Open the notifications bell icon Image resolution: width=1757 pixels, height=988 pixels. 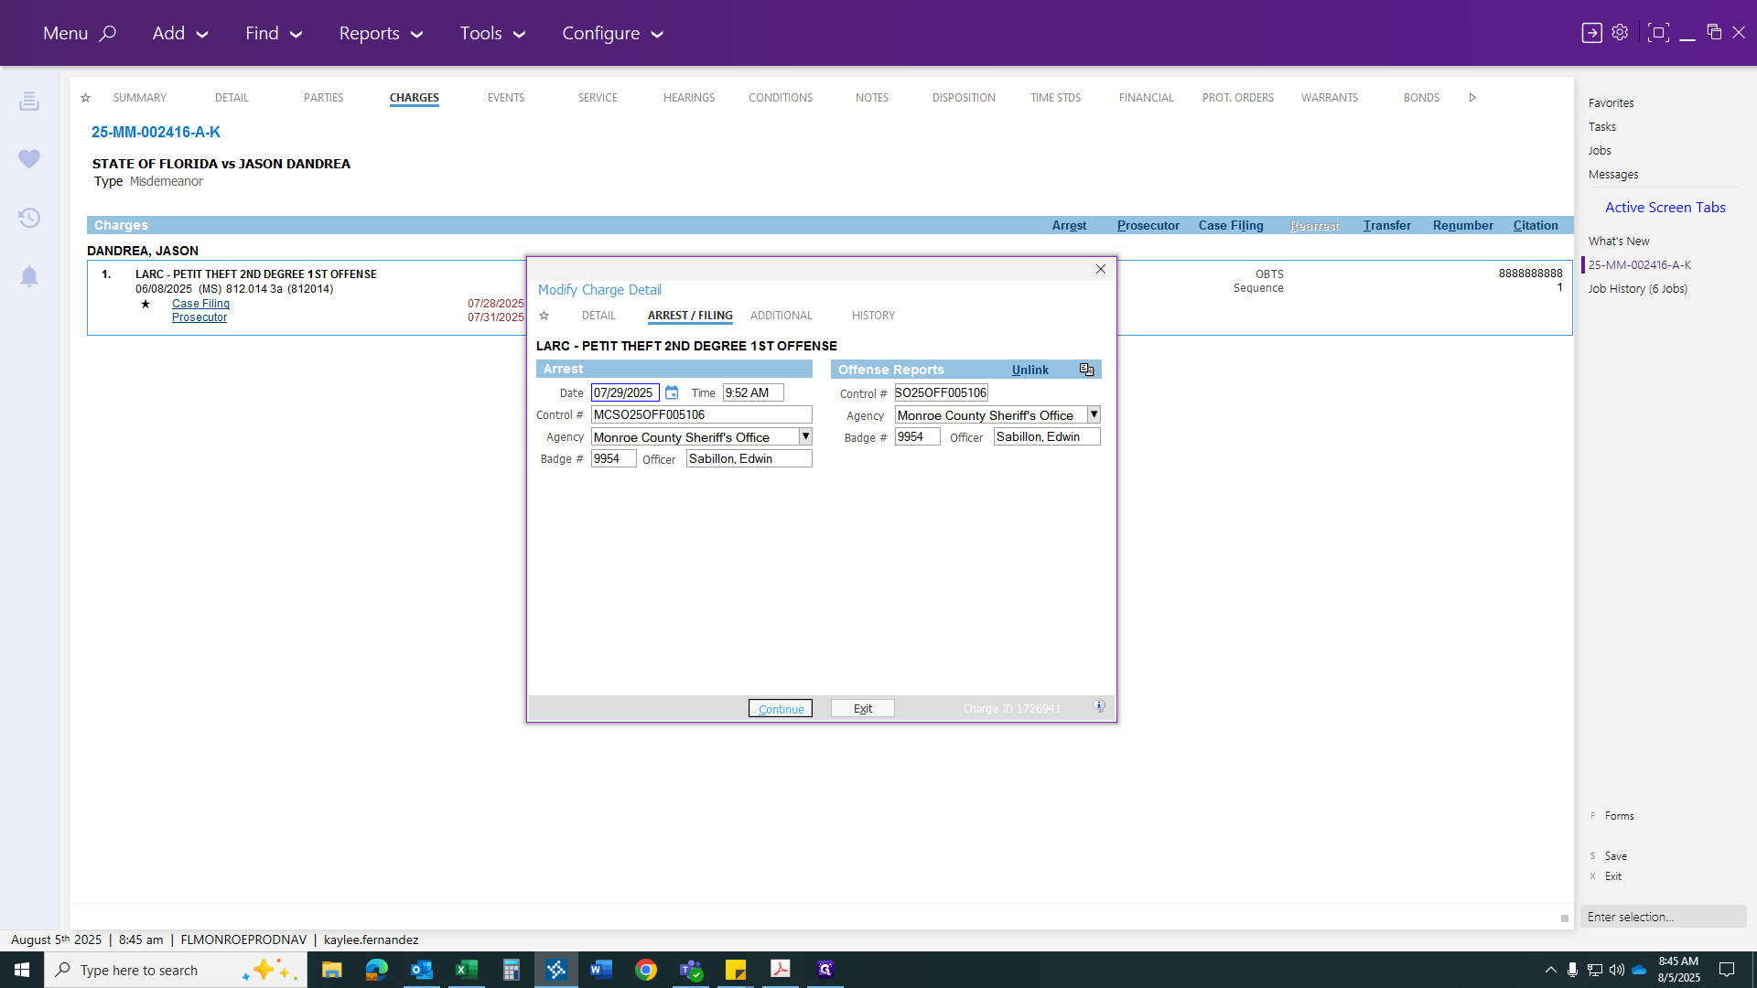pos(29,276)
